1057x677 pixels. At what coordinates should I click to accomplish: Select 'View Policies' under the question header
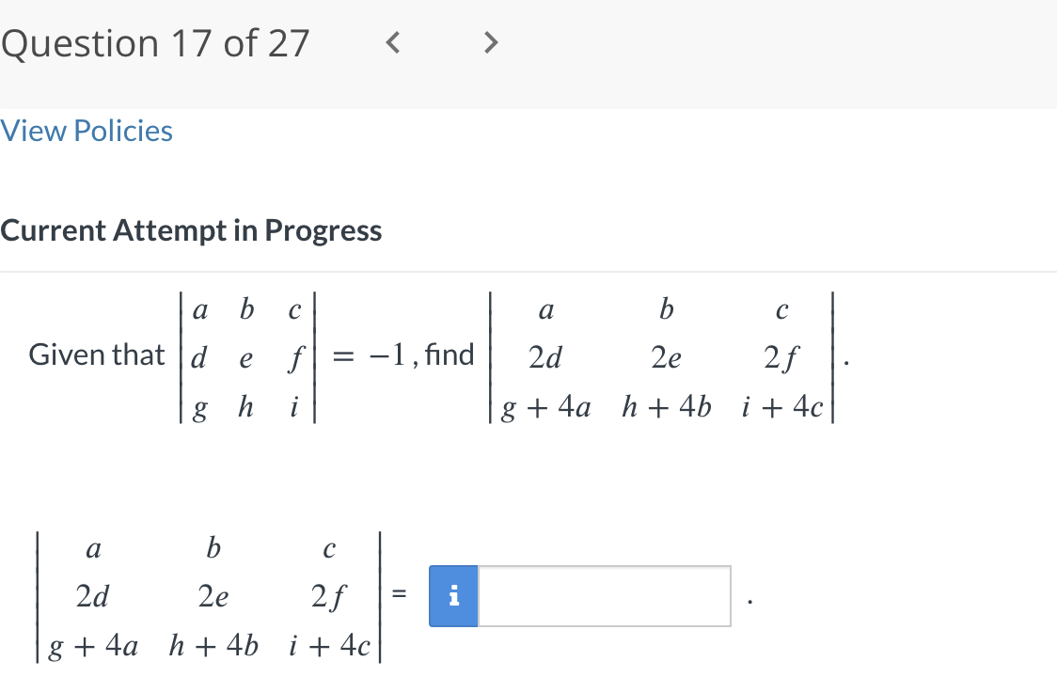coord(87,131)
